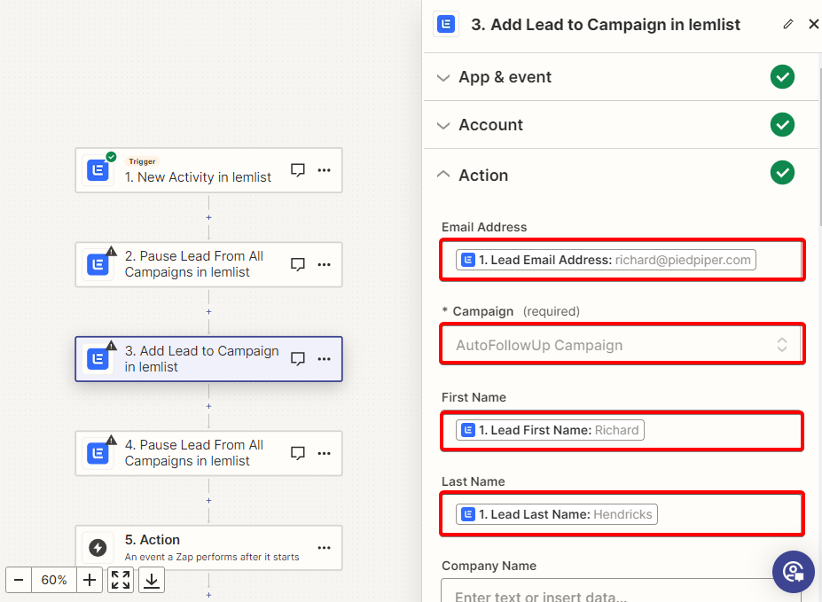
Task: Click the First Name field
Action: click(x=622, y=430)
